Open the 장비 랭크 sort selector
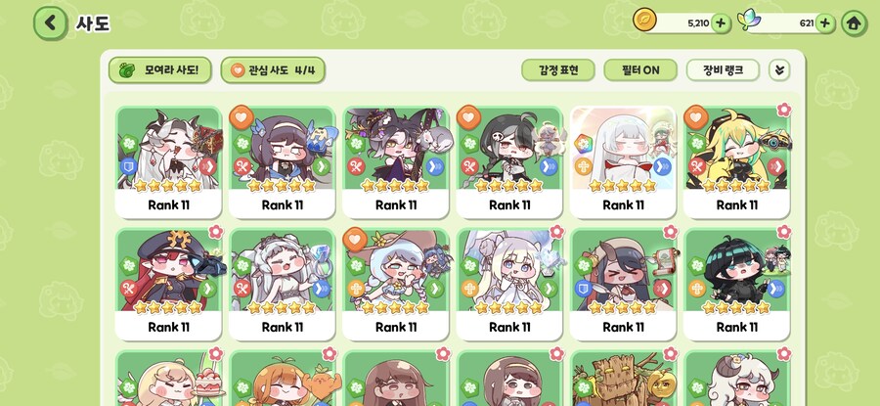The width and height of the screenshot is (880, 406). pos(723,70)
